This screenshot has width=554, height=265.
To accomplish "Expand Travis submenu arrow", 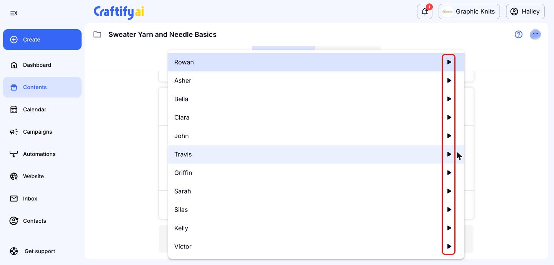I will pyautogui.click(x=449, y=154).
